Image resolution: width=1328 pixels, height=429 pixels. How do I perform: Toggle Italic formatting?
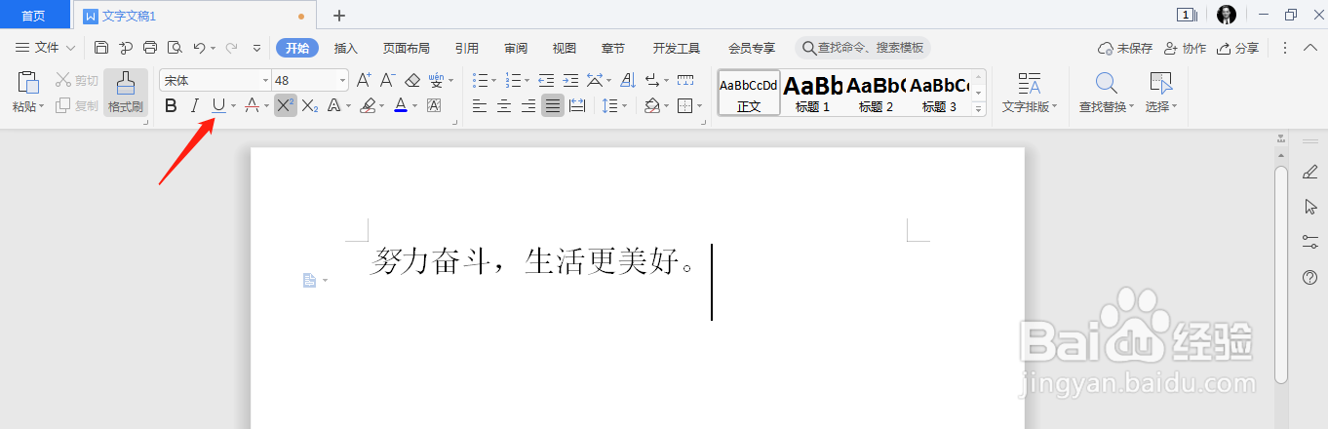(195, 105)
